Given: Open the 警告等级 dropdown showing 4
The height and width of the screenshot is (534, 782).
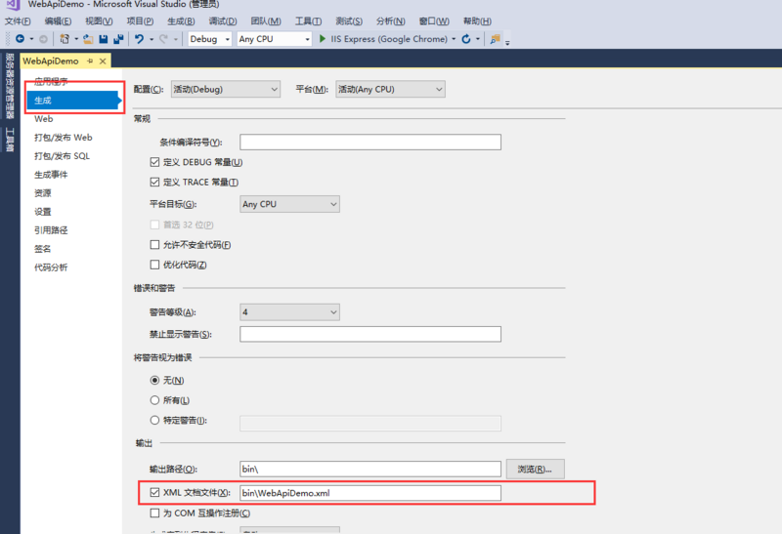Looking at the screenshot, I should click(289, 312).
